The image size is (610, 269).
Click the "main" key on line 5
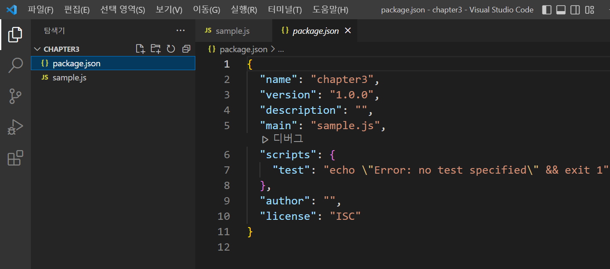tap(279, 126)
